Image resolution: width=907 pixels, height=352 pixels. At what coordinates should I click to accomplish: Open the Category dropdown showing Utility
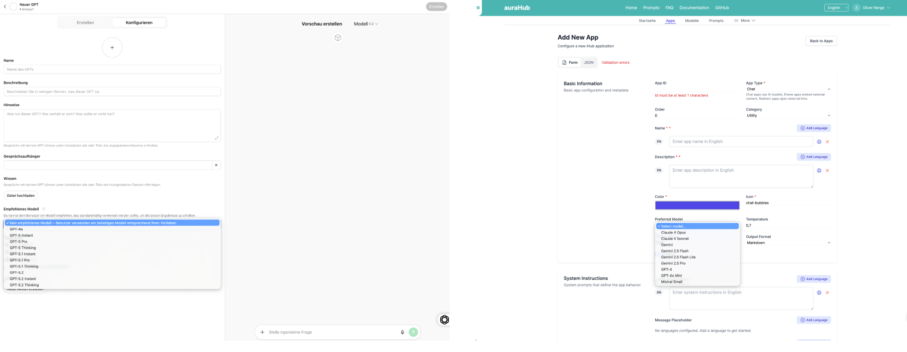788,116
